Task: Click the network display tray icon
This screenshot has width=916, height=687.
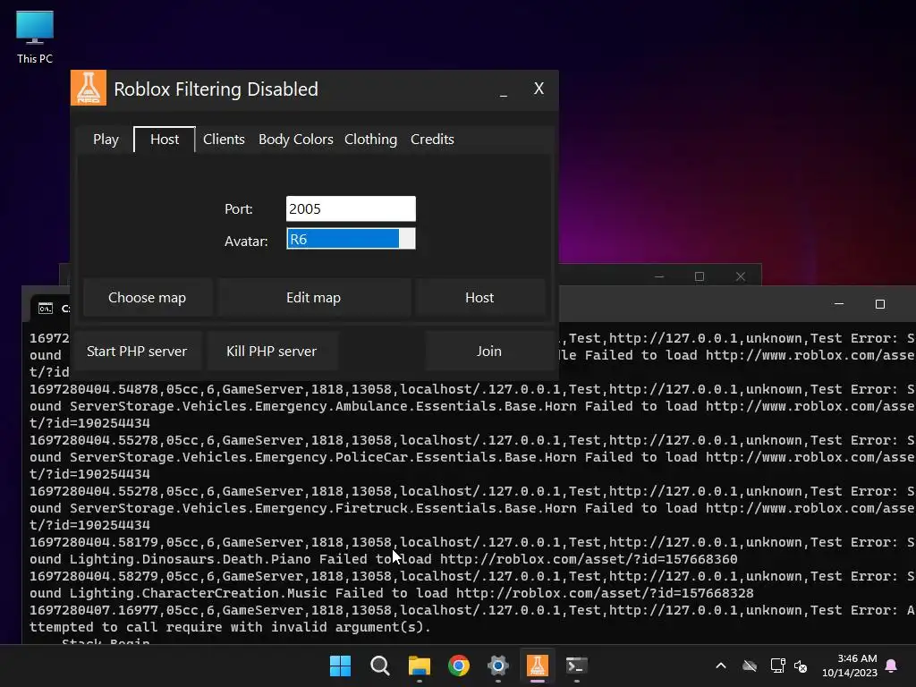Action: [x=777, y=666]
